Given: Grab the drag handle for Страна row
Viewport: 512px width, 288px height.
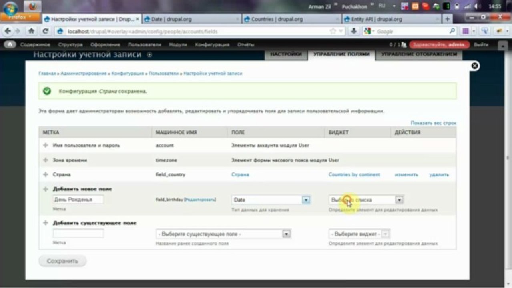Looking at the screenshot, I should pyautogui.click(x=45, y=175).
